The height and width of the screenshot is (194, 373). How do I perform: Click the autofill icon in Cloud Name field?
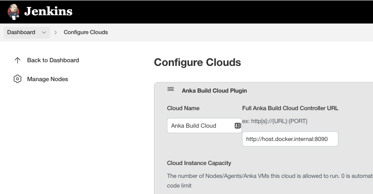coord(238,126)
